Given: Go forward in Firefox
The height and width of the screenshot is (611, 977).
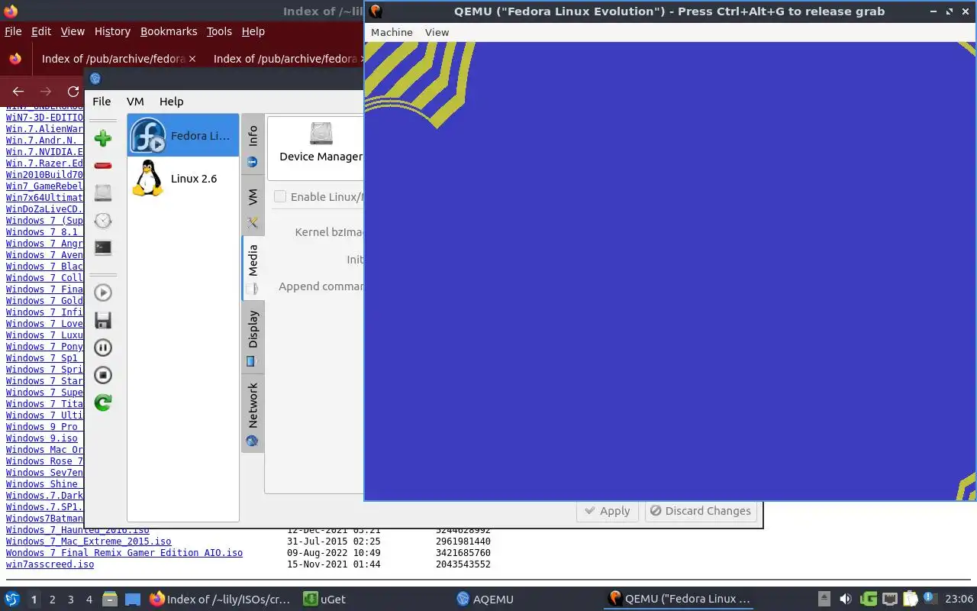Looking at the screenshot, I should click(46, 91).
